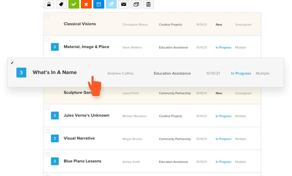Screen dimensions: 292x176
Task: Click submitter name Michael Mendoza
Action: [134, 116]
